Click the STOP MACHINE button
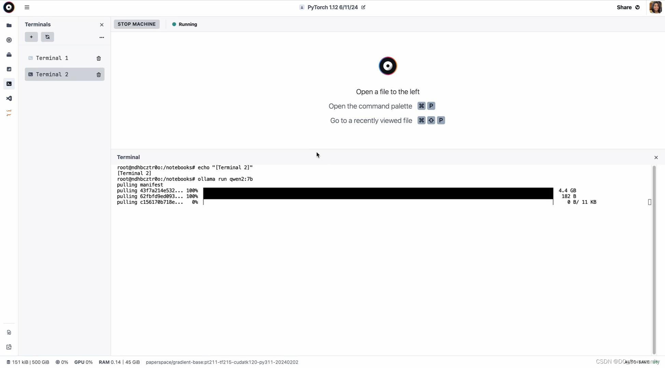The width and height of the screenshot is (665, 368). 137,24
